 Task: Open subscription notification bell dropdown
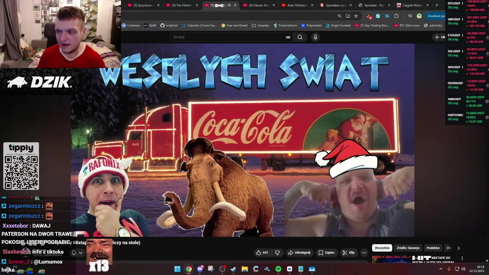pos(77,252)
